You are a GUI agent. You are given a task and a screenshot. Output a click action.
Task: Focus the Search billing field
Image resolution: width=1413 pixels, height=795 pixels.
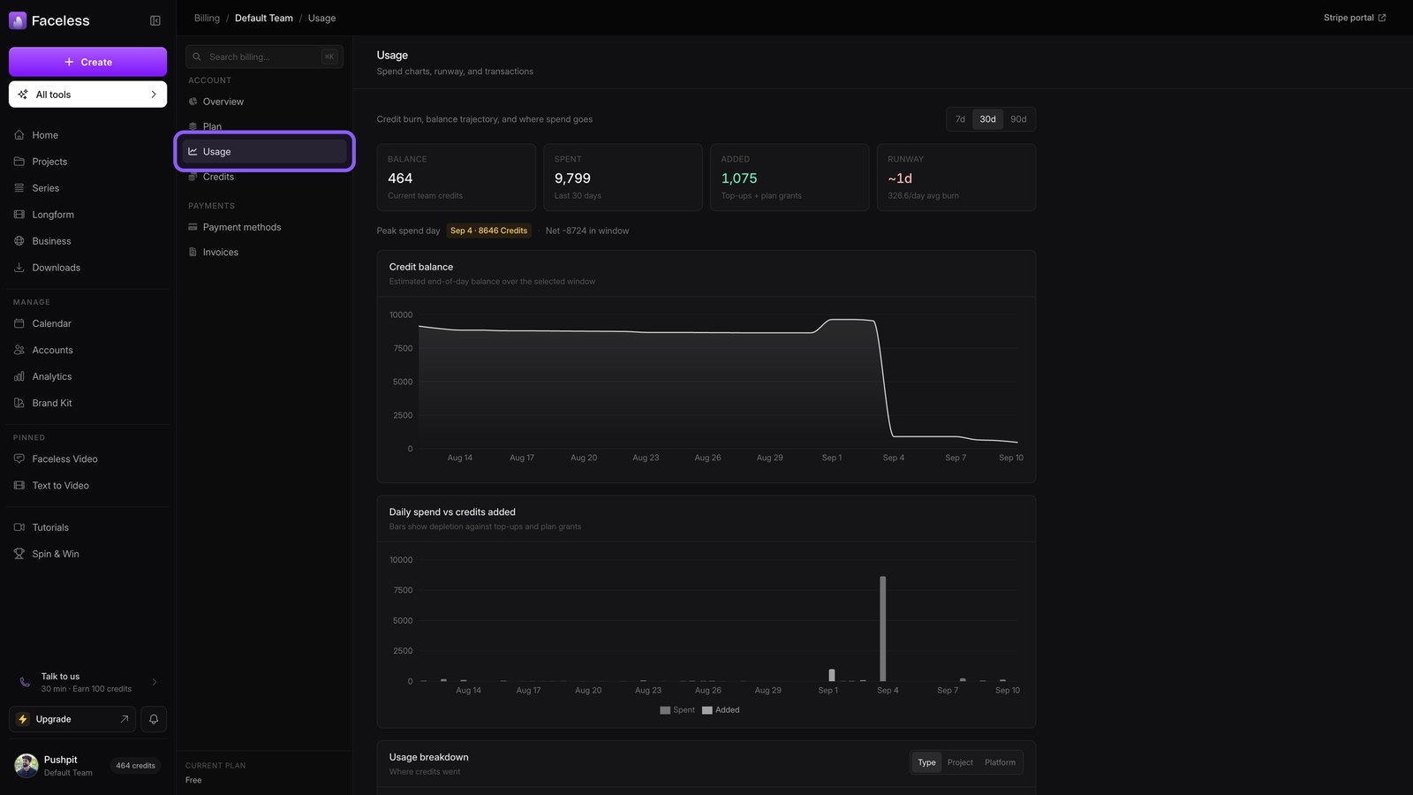pyautogui.click(x=264, y=57)
